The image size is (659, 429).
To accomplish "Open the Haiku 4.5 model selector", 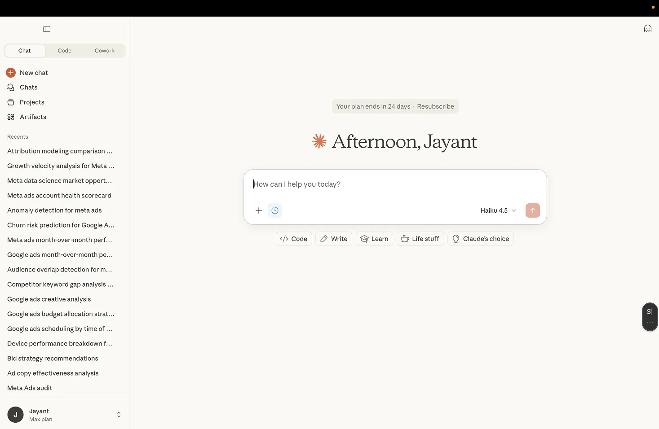I will (498, 210).
